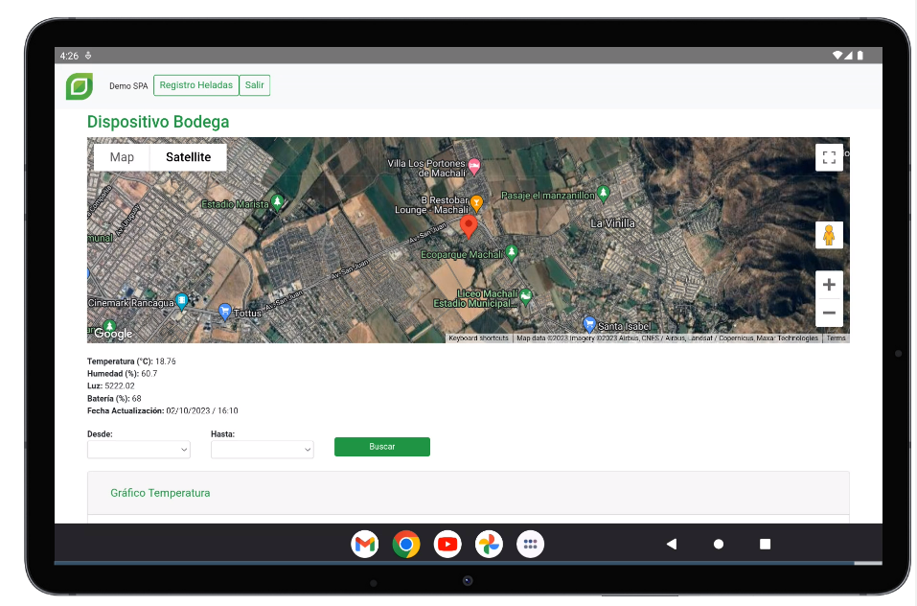This screenshot has width=917, height=606.
Task: Click the Salir logout button
Action: click(254, 85)
